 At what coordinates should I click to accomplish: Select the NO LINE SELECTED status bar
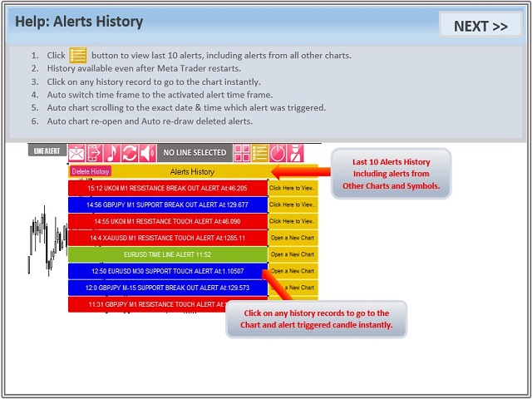pyautogui.click(x=195, y=153)
